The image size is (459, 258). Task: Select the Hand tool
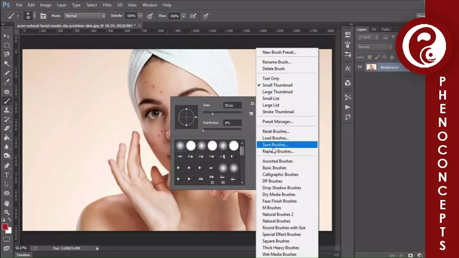pyautogui.click(x=6, y=203)
